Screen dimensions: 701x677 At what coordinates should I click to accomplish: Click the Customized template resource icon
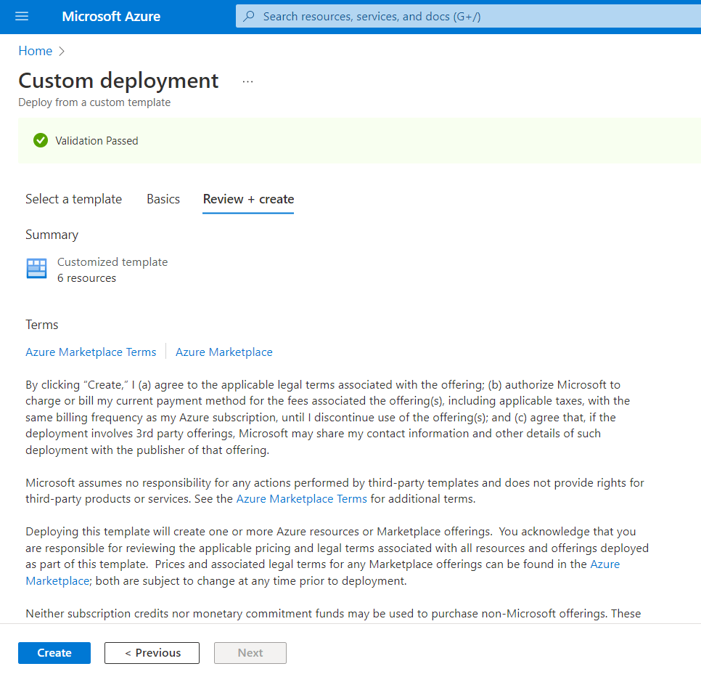click(36, 269)
